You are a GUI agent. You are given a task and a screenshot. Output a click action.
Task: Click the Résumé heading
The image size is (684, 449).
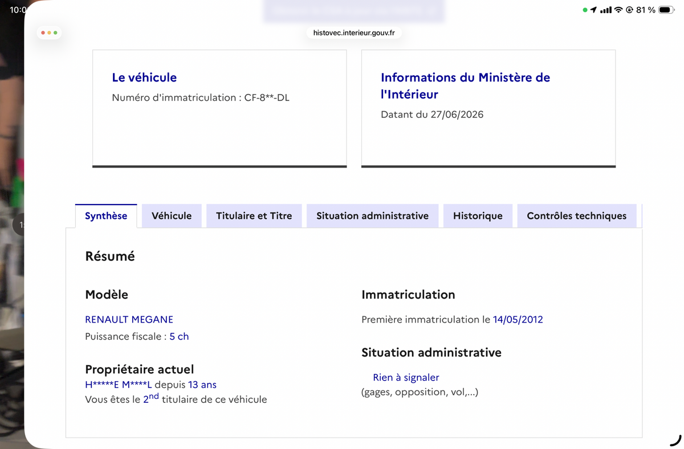pyautogui.click(x=110, y=256)
